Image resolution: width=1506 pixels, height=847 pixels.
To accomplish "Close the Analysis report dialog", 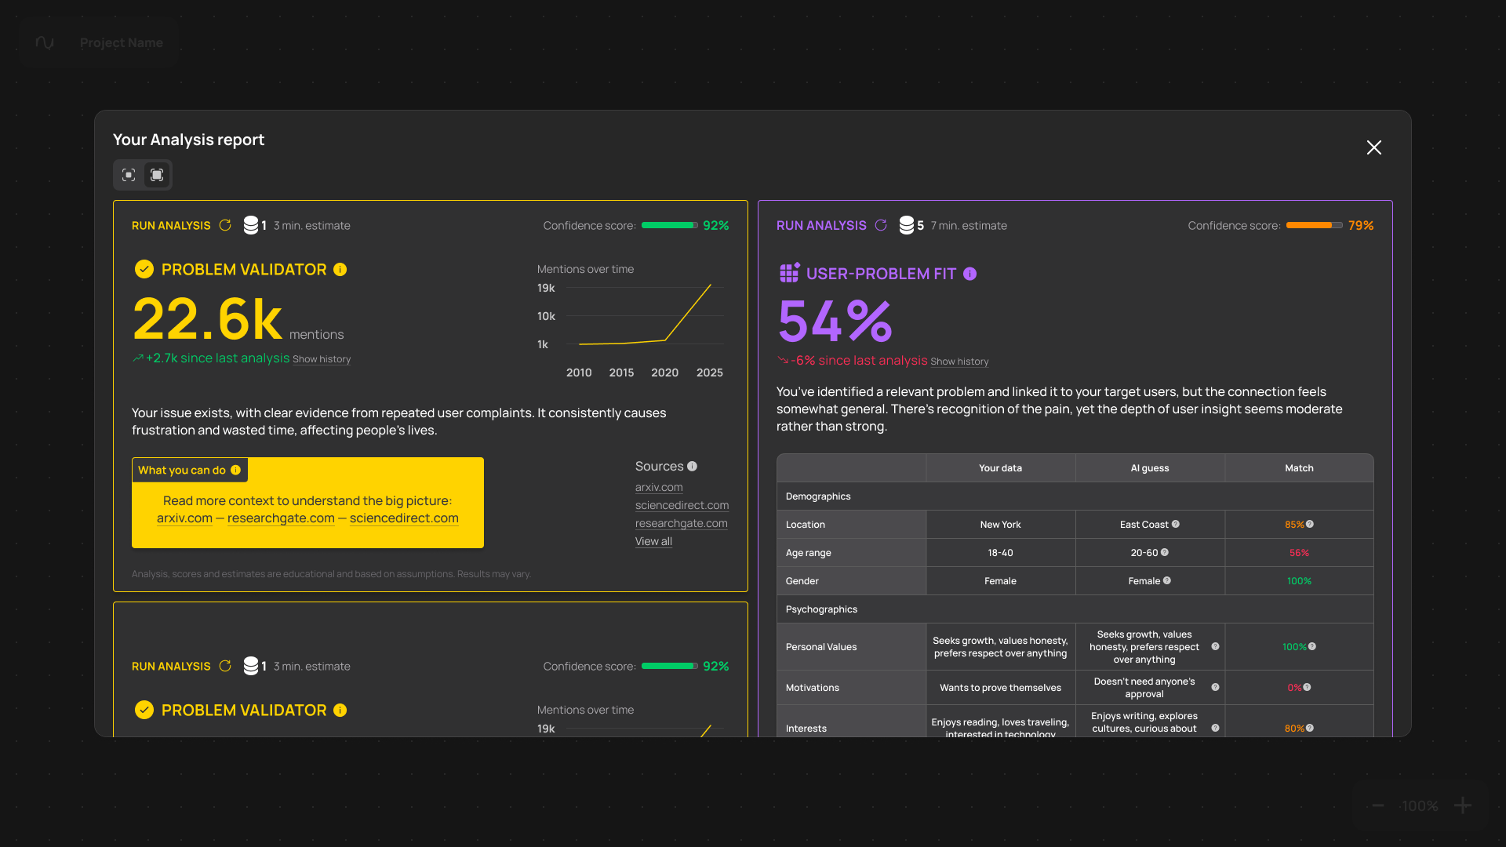I will 1374,147.
